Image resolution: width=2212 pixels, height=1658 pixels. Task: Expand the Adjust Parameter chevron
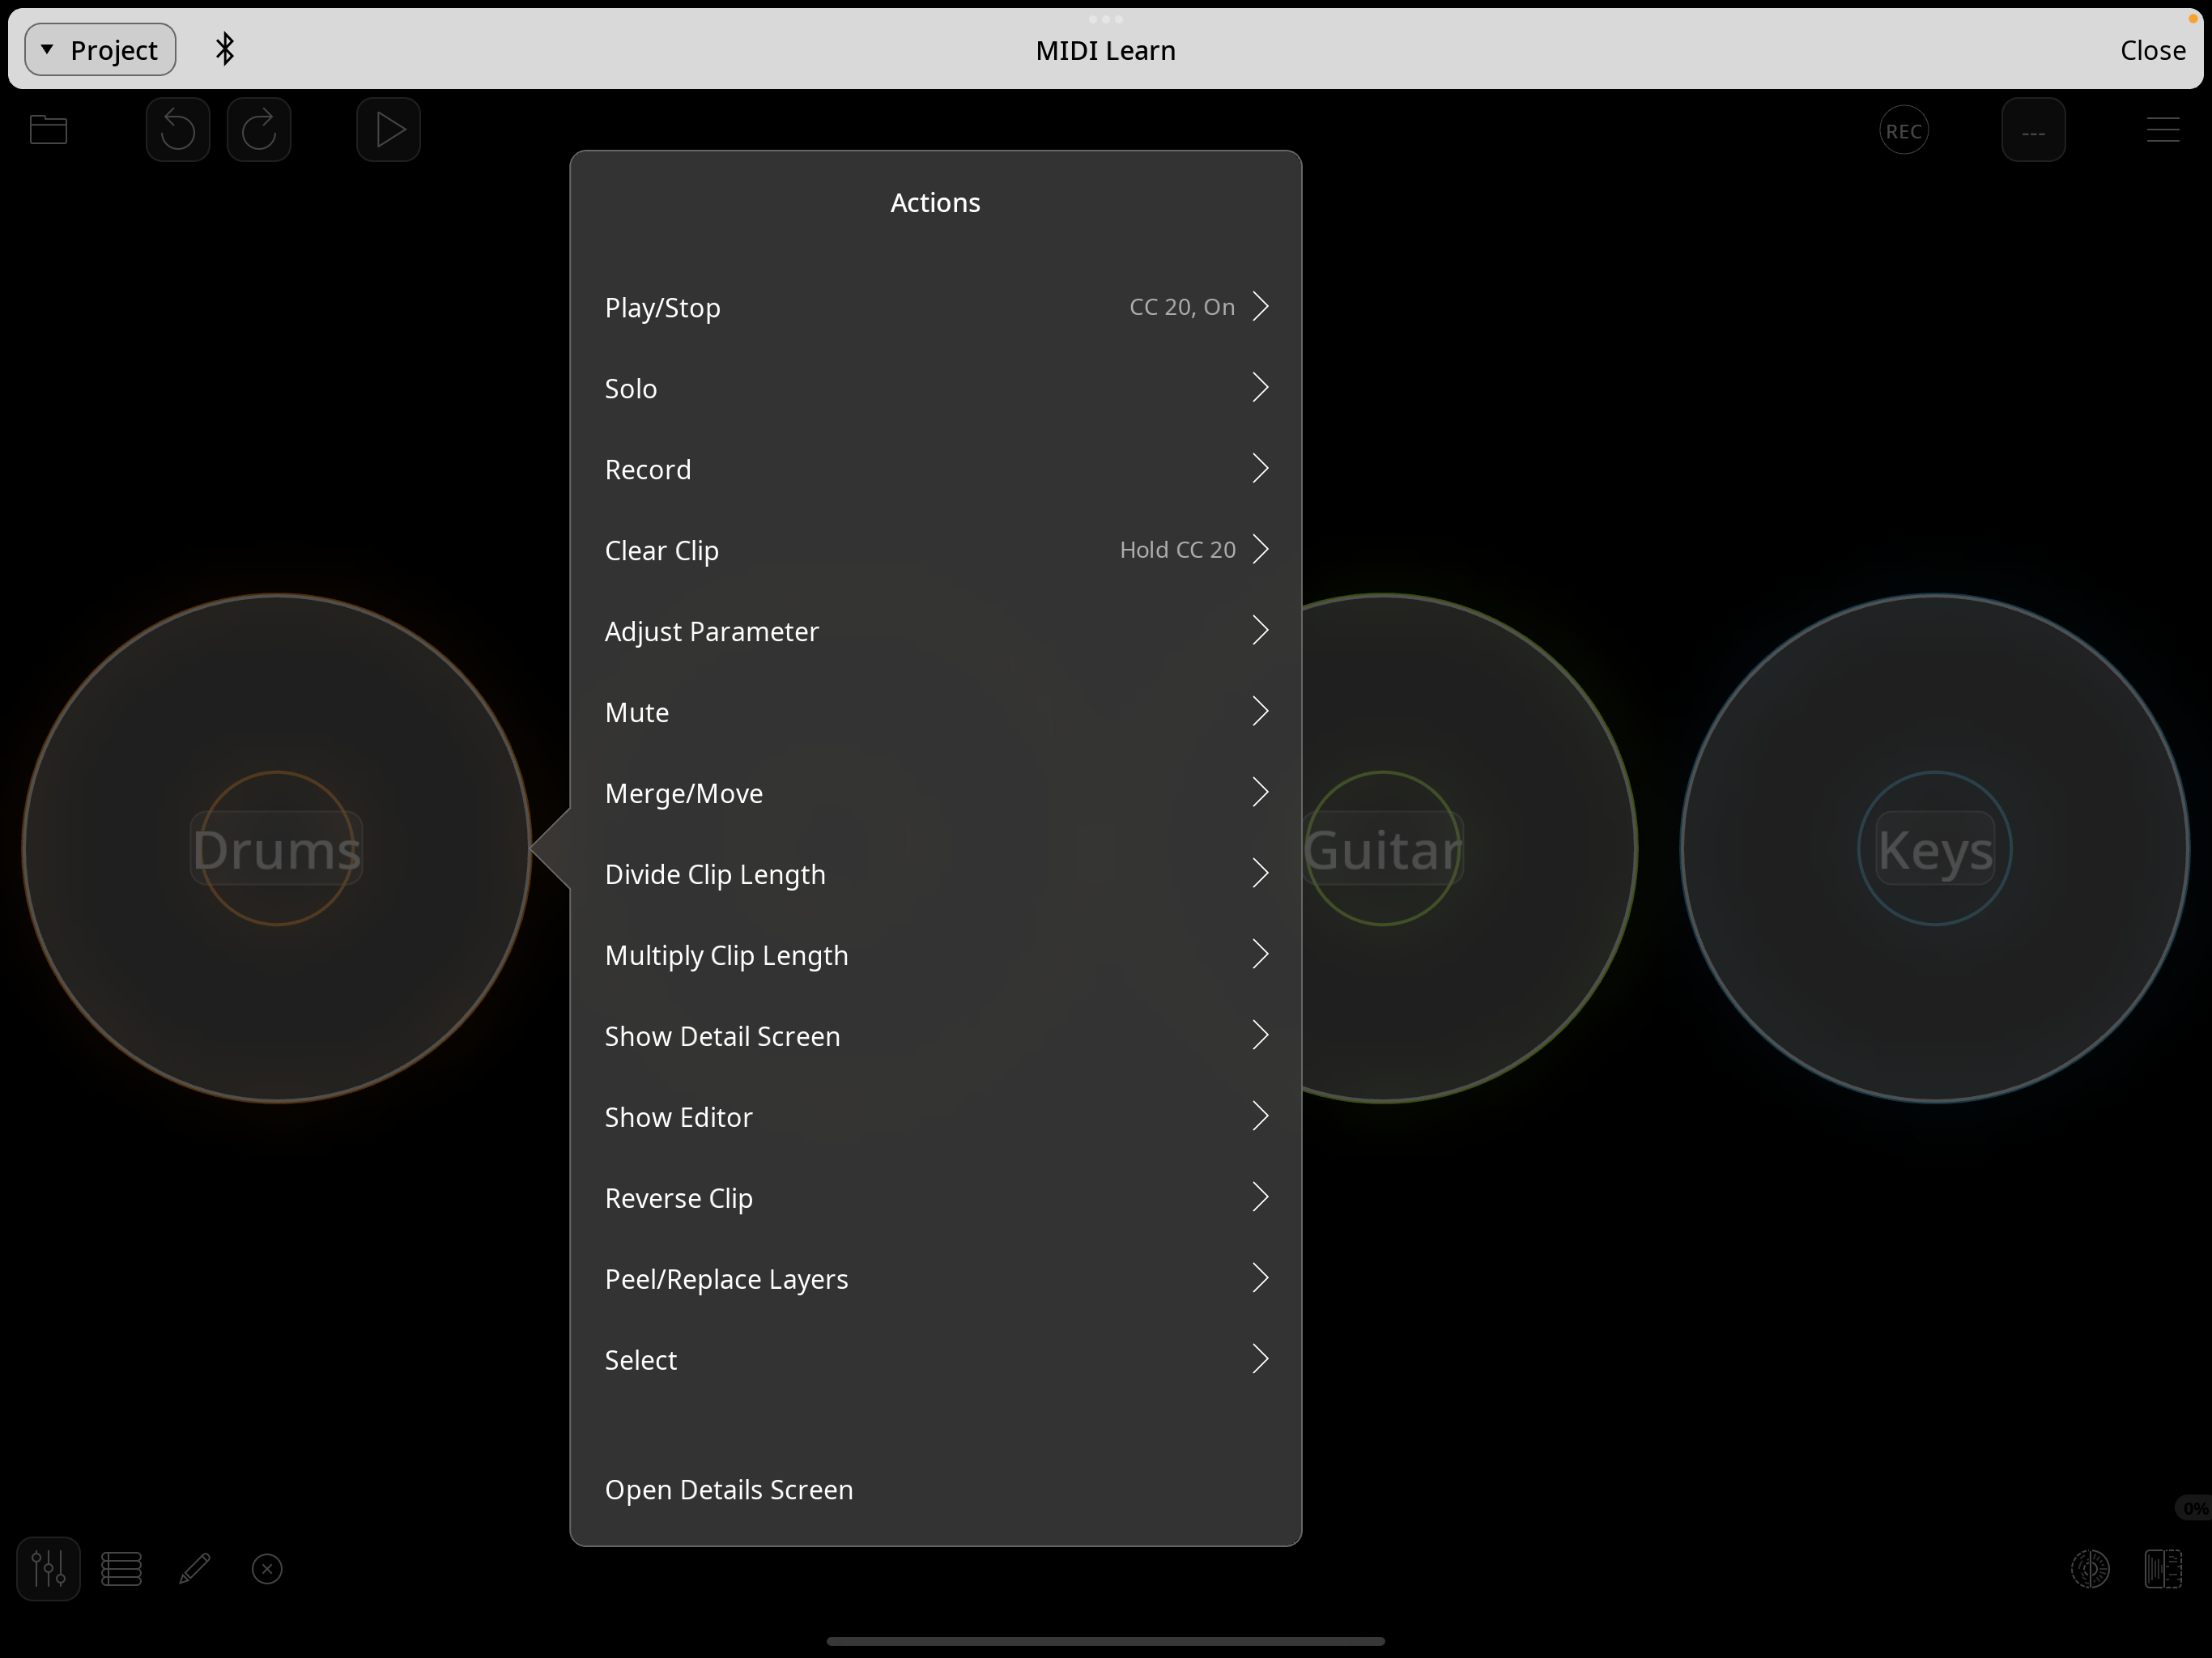(1260, 630)
